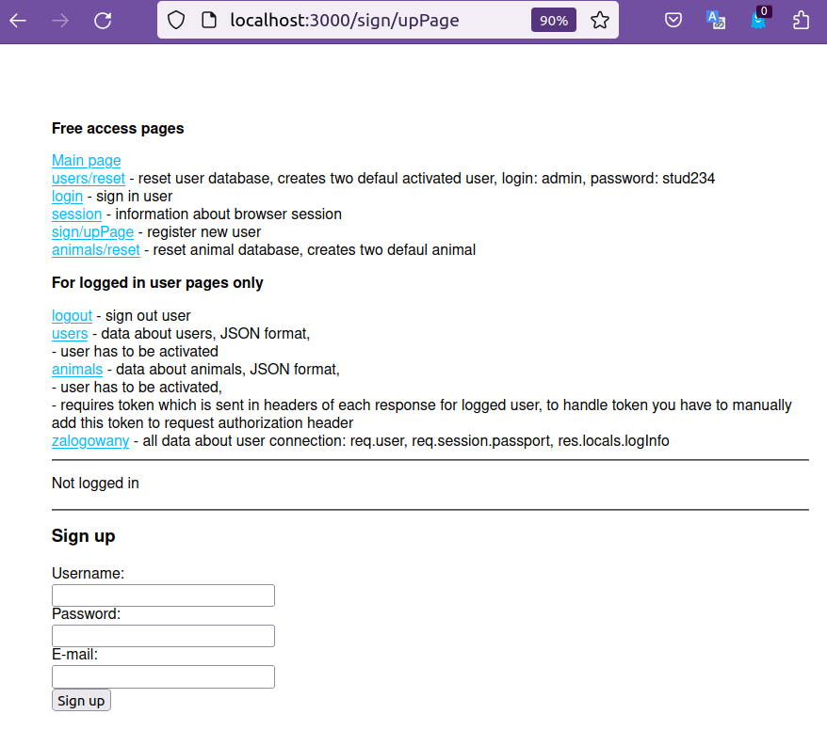Open the Pocket save icon
827x730 pixels.
tap(673, 21)
